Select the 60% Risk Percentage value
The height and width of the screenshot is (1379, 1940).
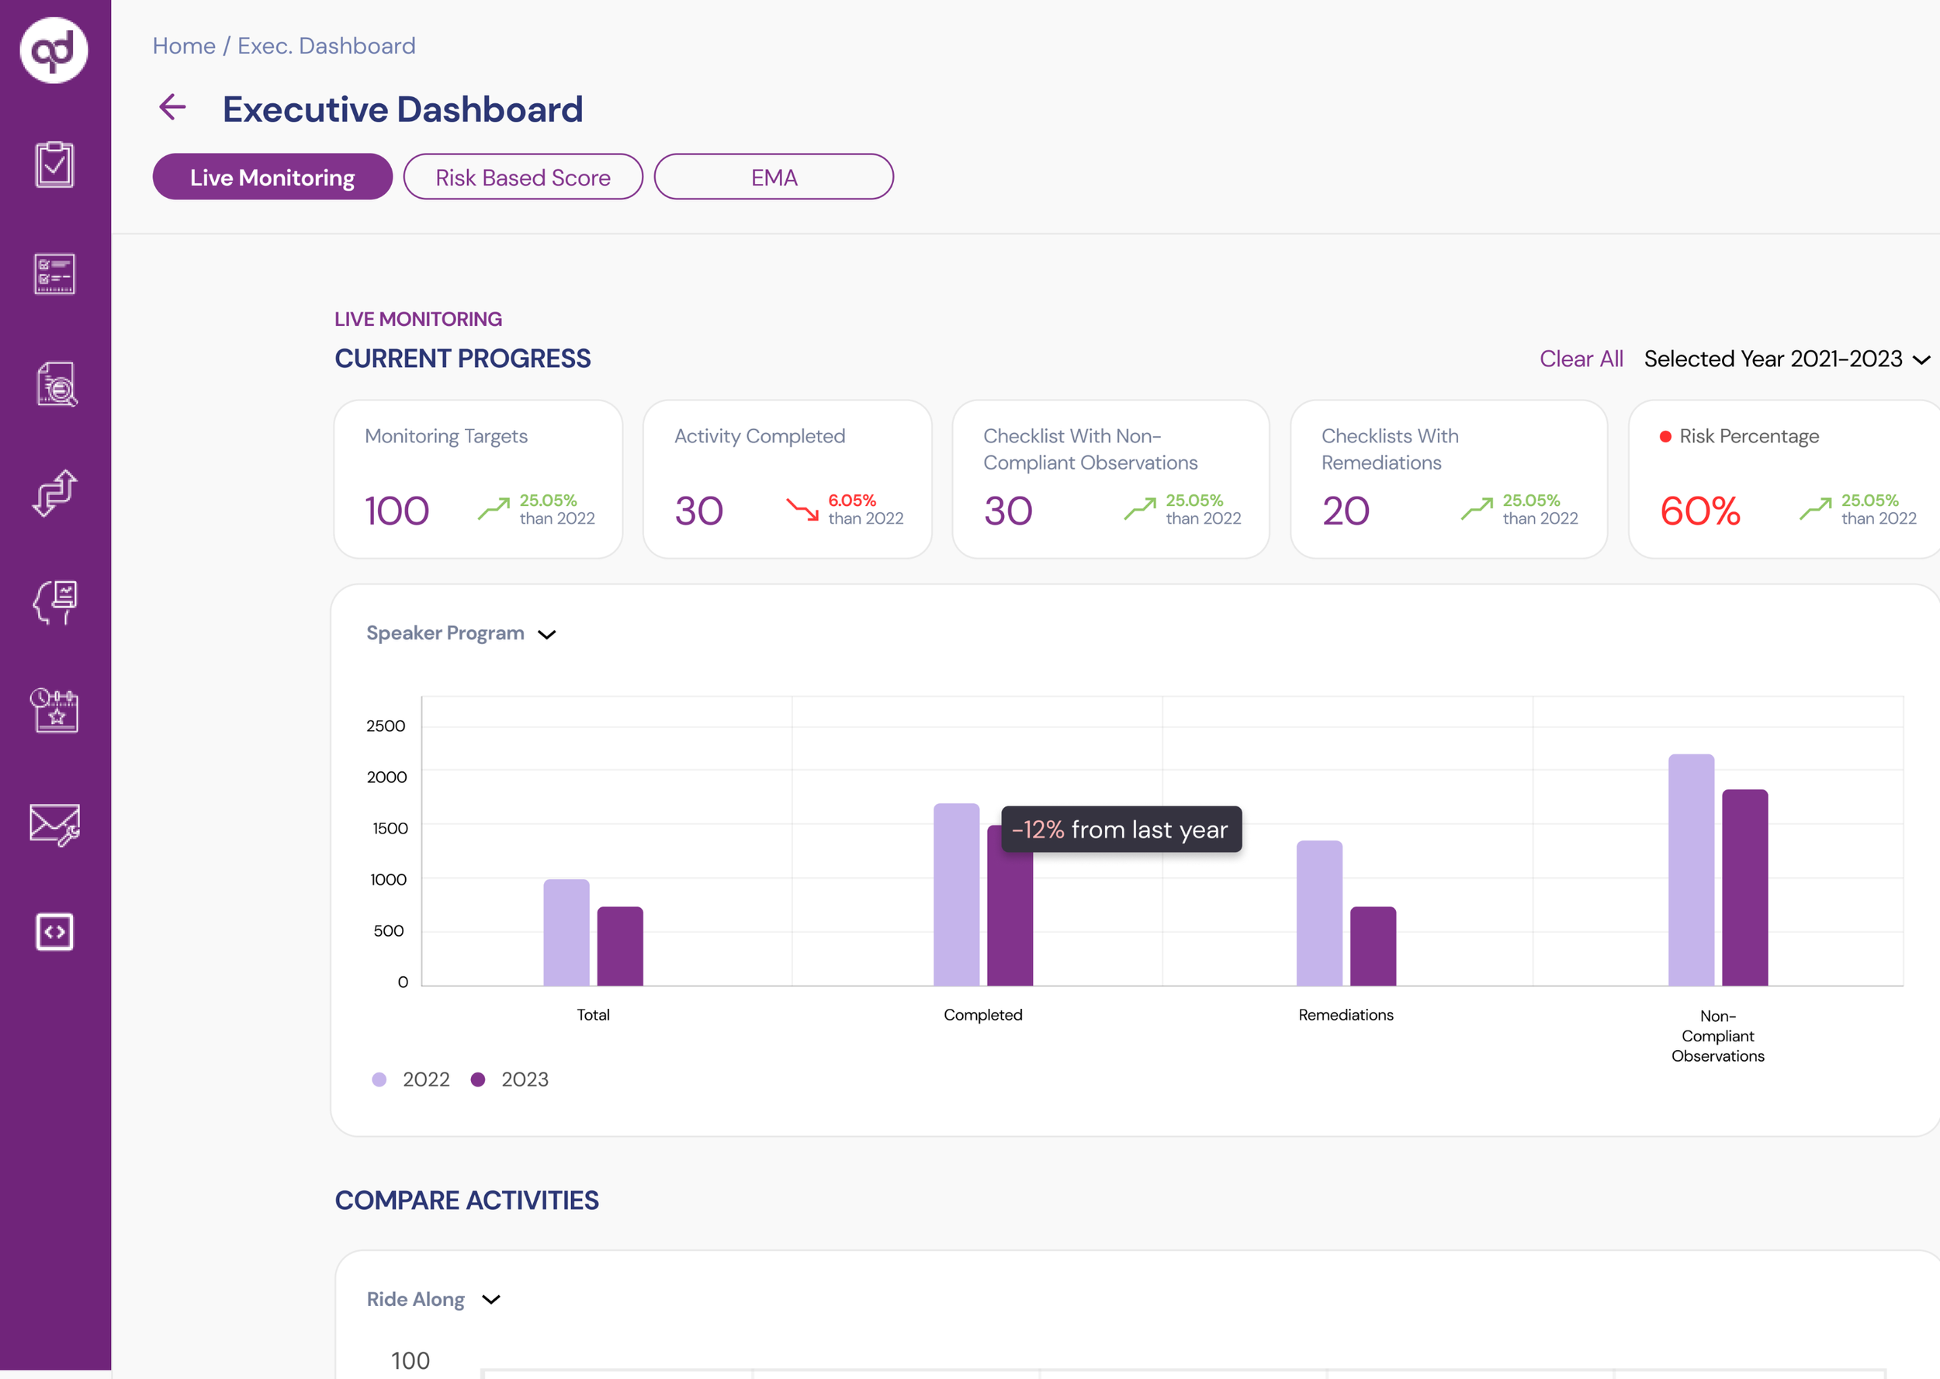(x=1699, y=511)
